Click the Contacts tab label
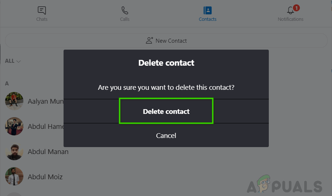This screenshot has height=196, width=332. pos(207,19)
